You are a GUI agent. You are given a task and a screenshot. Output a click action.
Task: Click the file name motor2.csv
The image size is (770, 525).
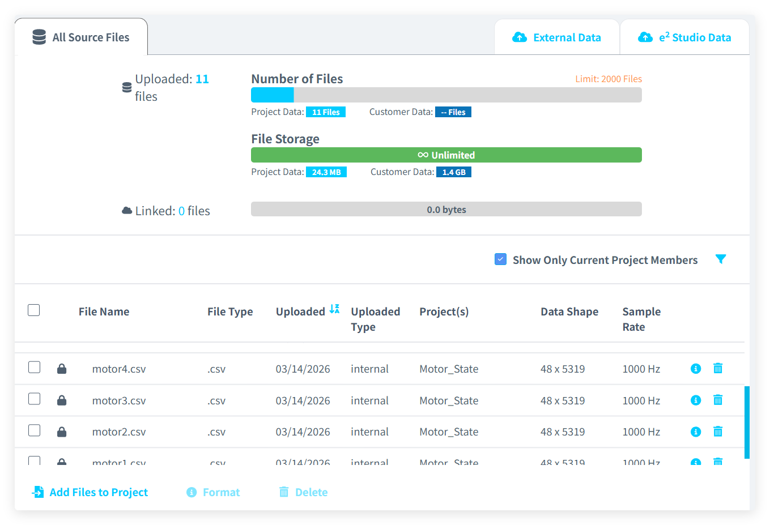coord(119,432)
